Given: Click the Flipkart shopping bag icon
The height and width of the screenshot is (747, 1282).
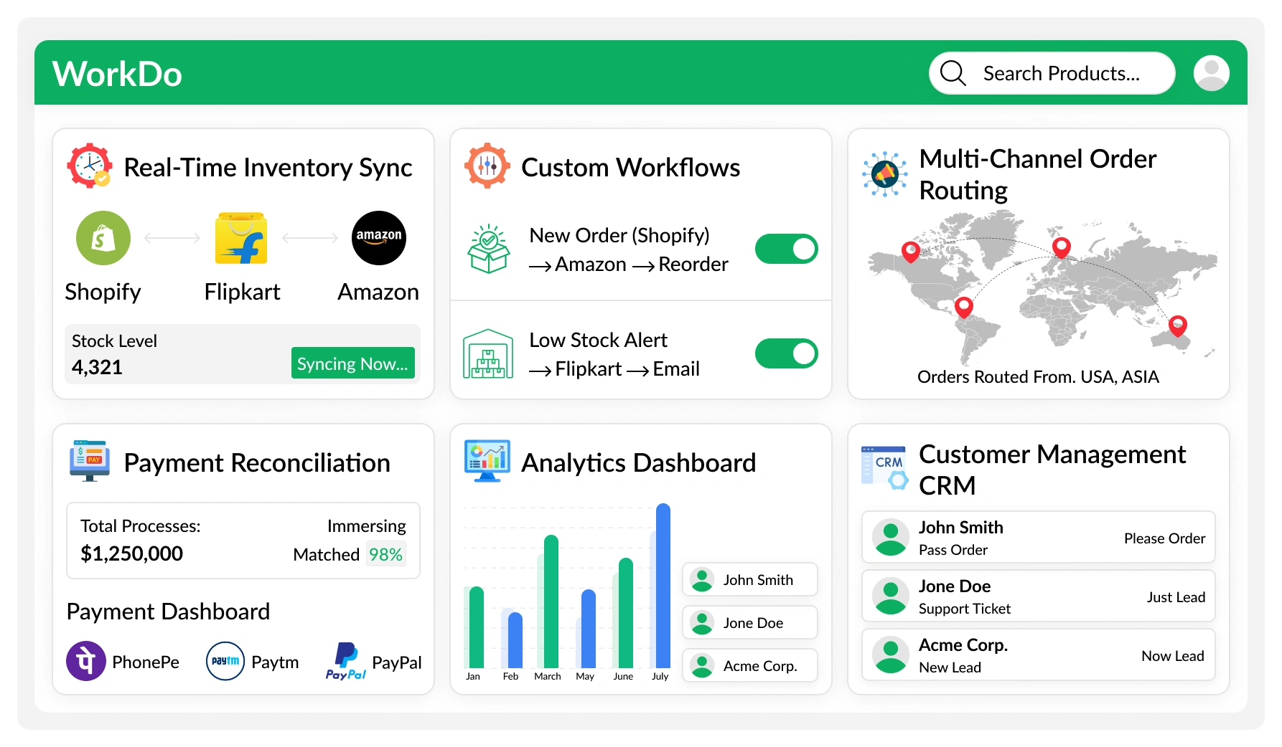Looking at the screenshot, I should pos(241,238).
